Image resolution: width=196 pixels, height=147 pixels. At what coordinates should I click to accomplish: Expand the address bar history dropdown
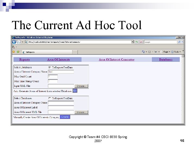(133, 42)
